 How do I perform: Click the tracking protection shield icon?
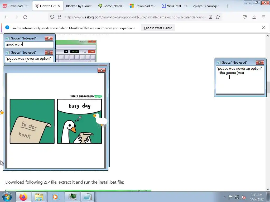pos(52,17)
